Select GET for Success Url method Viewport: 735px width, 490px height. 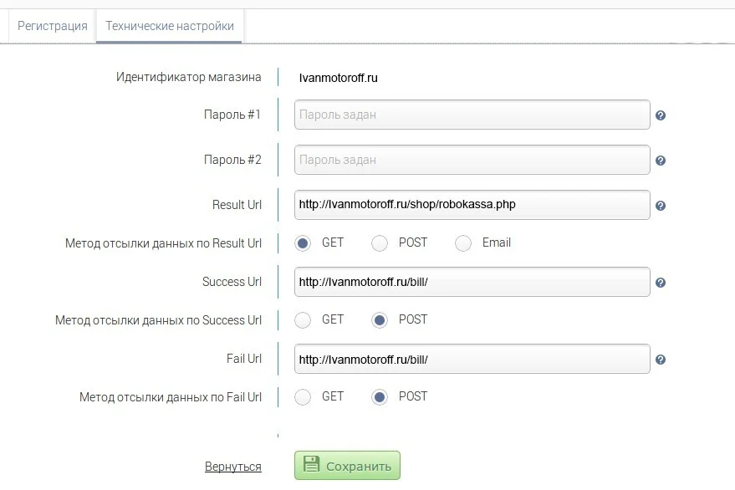point(303,320)
